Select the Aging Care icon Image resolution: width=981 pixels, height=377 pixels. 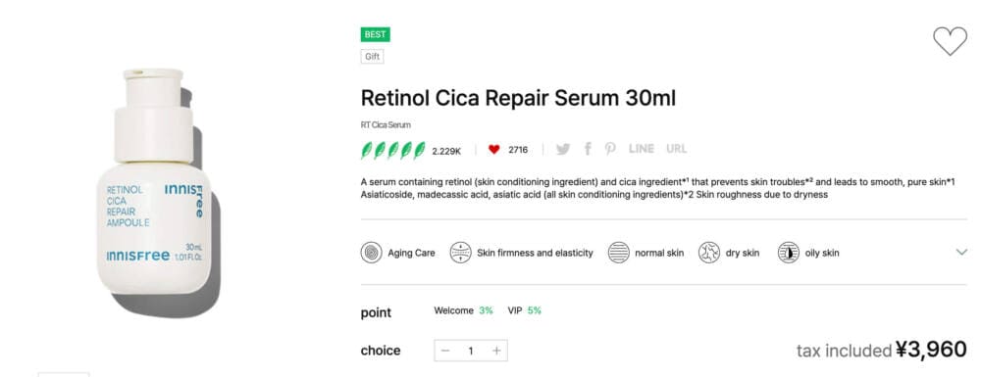pos(371,253)
